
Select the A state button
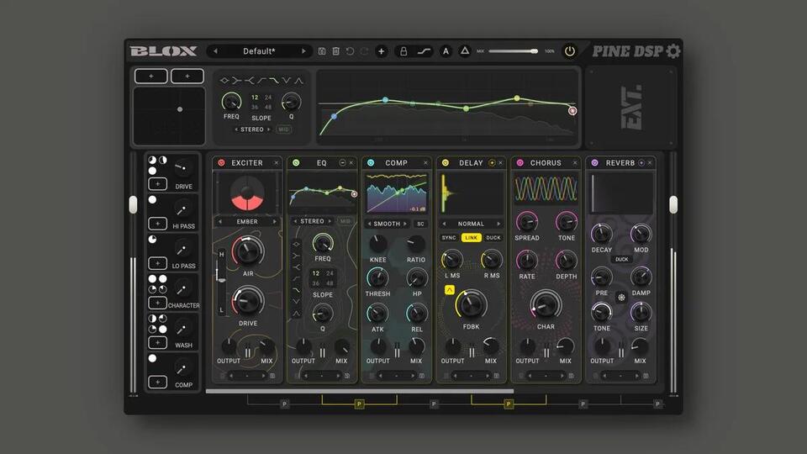tap(446, 51)
